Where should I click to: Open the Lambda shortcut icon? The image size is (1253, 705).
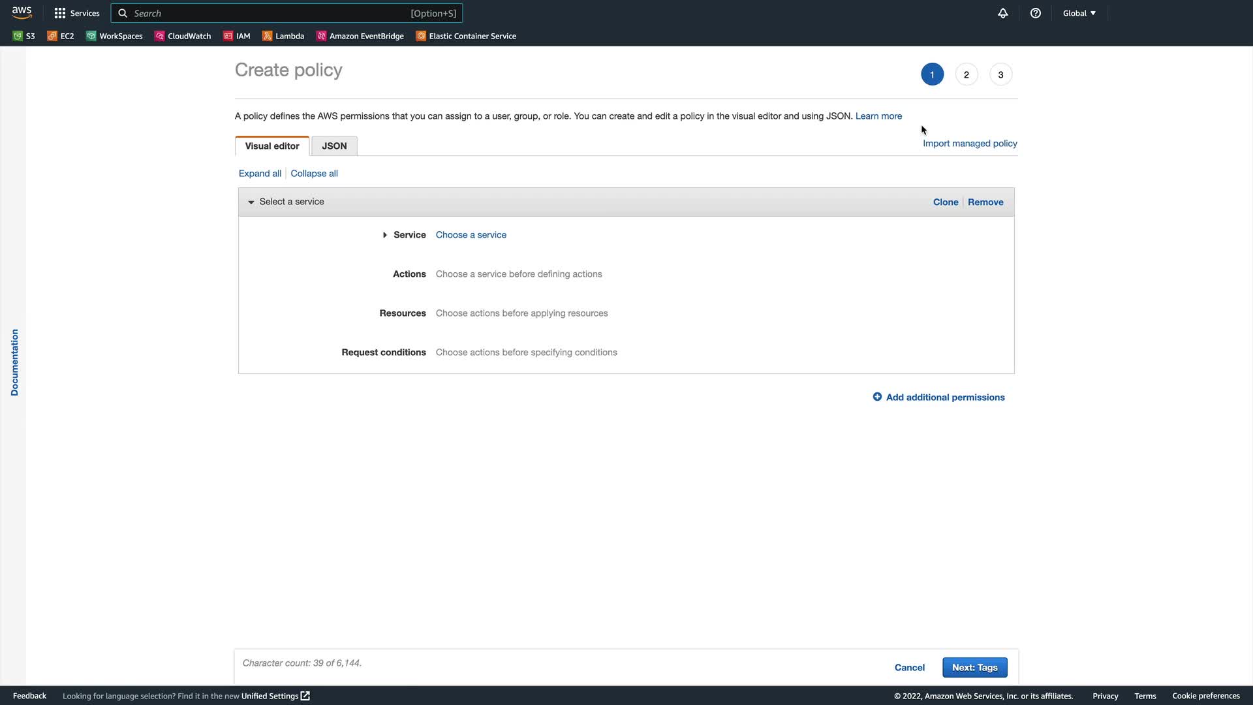267,36
